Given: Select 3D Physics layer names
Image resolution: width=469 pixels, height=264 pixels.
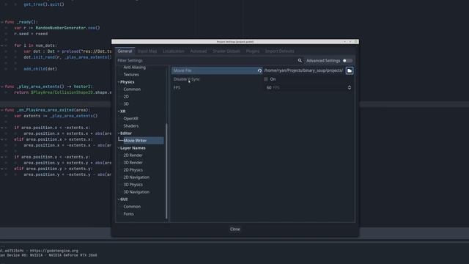Looking at the screenshot, I should pyautogui.click(x=133, y=185).
